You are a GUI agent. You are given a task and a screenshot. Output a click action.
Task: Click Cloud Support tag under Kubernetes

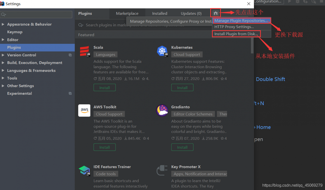point(187,54)
